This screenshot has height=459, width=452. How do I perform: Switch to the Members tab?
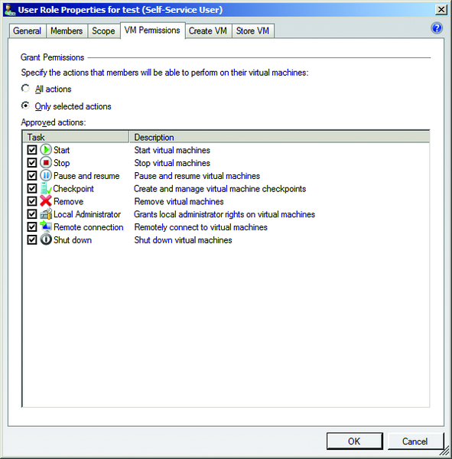(67, 31)
